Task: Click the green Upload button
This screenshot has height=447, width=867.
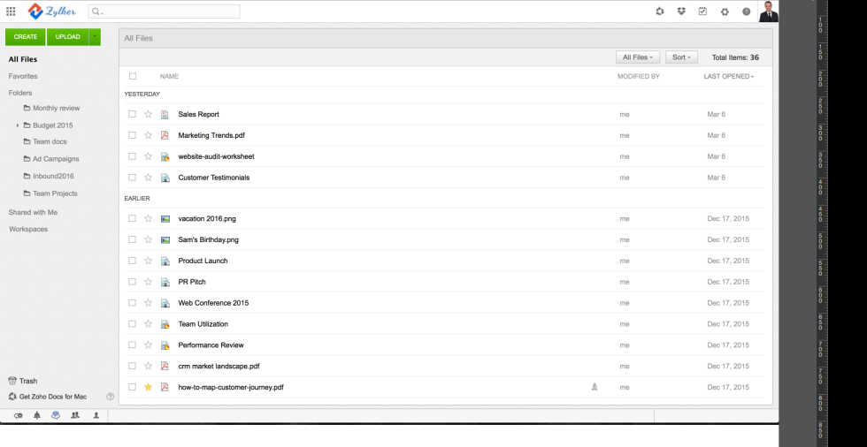Action: point(68,36)
